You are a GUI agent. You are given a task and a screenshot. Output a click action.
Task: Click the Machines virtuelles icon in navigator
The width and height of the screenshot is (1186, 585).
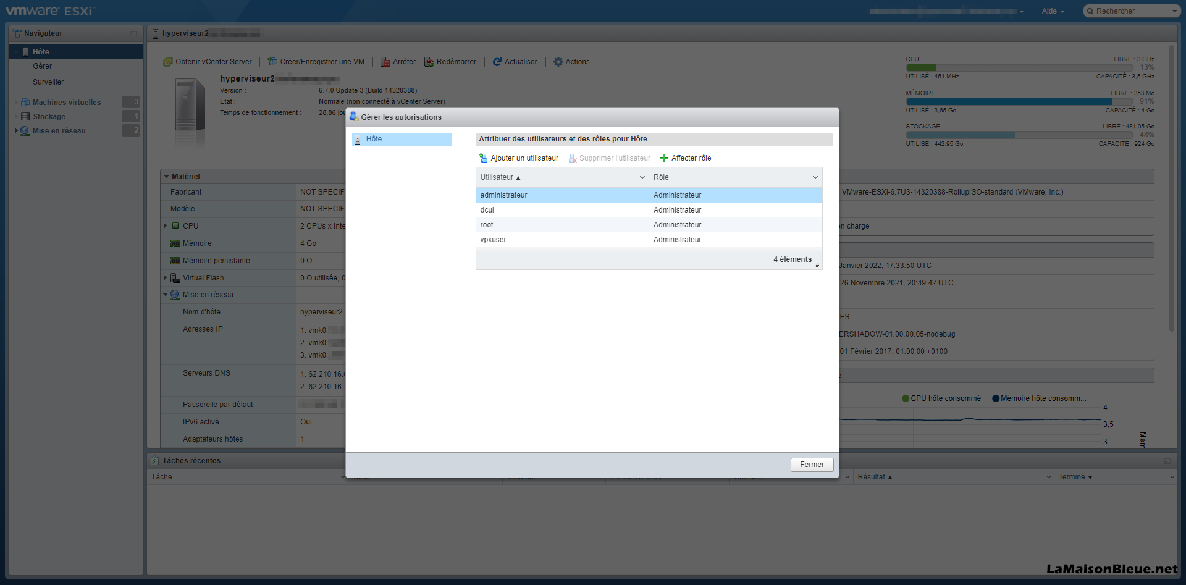25,103
